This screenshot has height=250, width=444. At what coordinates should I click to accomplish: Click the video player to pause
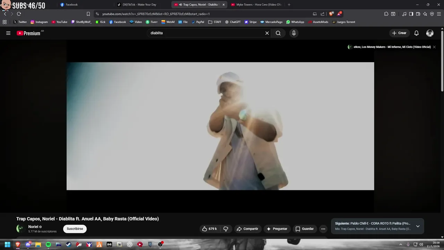tap(220, 126)
